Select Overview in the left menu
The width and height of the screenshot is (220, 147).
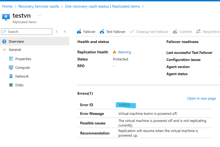point(16,42)
